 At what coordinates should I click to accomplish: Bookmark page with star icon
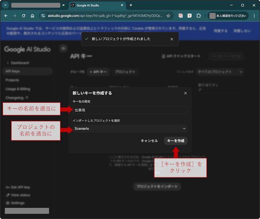click(168, 16)
